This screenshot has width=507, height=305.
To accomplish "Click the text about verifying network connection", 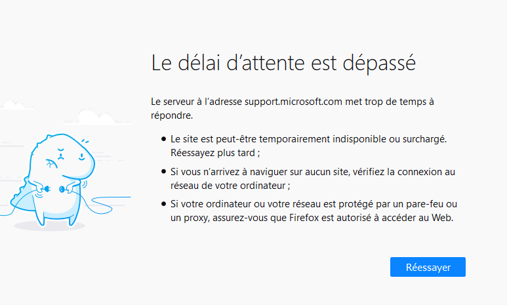I will 313,178.
